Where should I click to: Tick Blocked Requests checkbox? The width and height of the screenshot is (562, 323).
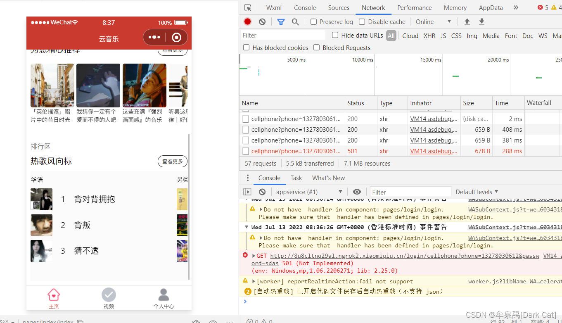[x=317, y=47]
